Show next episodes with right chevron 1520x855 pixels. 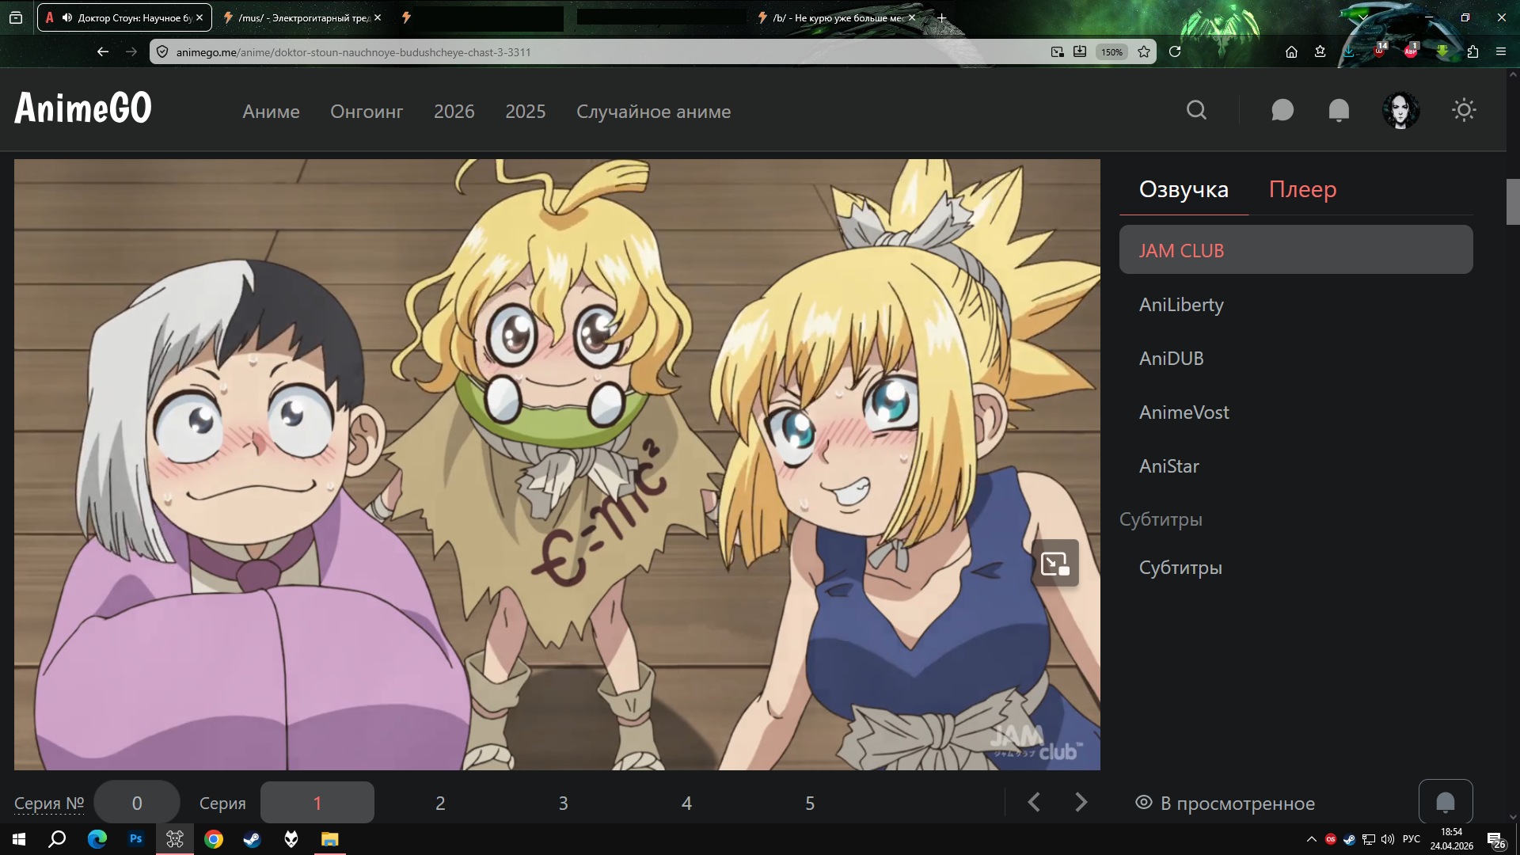[1081, 802]
